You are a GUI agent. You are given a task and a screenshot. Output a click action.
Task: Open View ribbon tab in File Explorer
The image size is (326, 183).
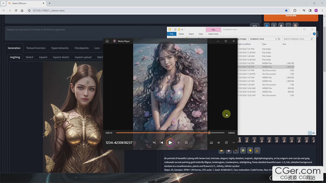point(201,34)
